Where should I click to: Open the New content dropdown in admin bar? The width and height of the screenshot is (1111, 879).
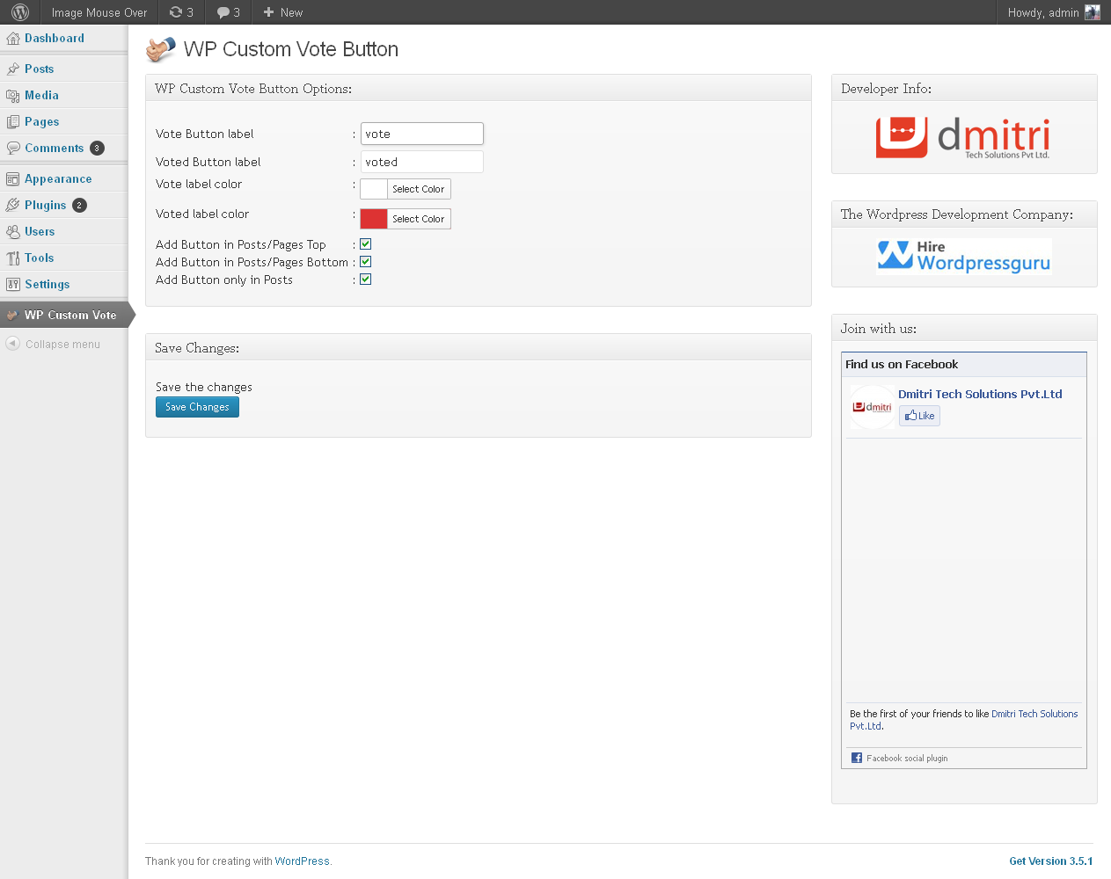(282, 12)
